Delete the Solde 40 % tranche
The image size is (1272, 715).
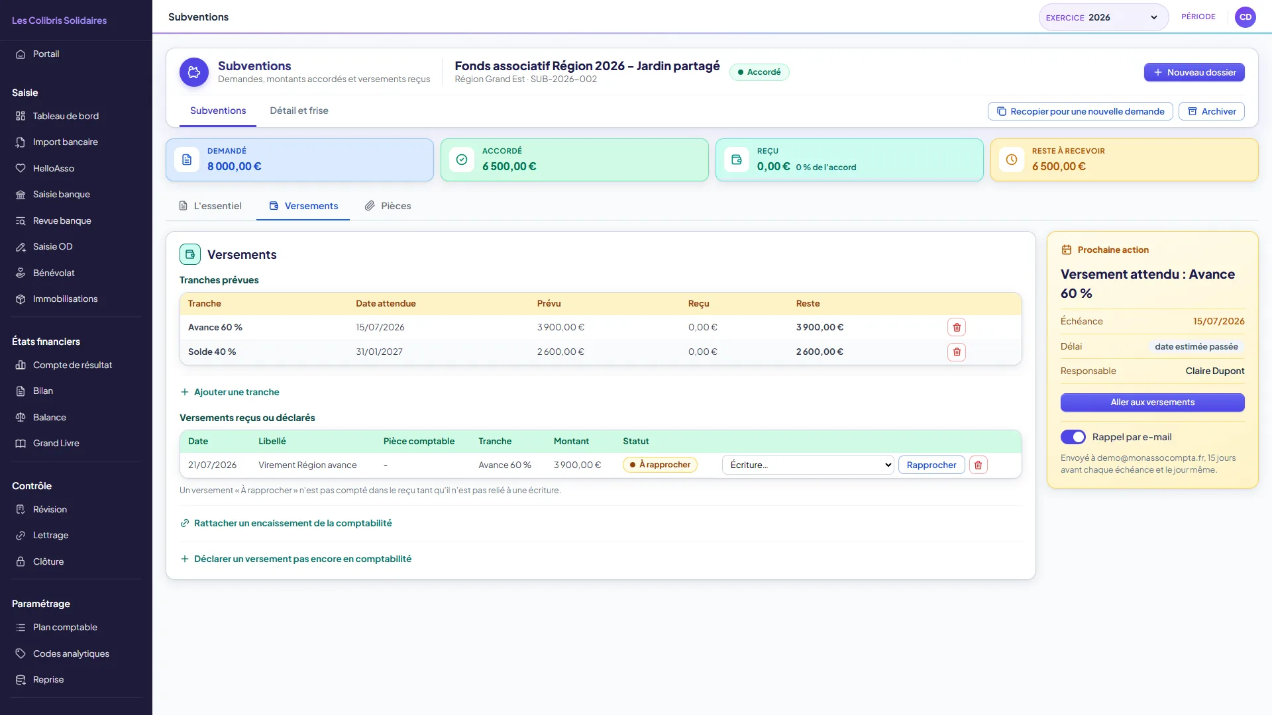pos(957,352)
